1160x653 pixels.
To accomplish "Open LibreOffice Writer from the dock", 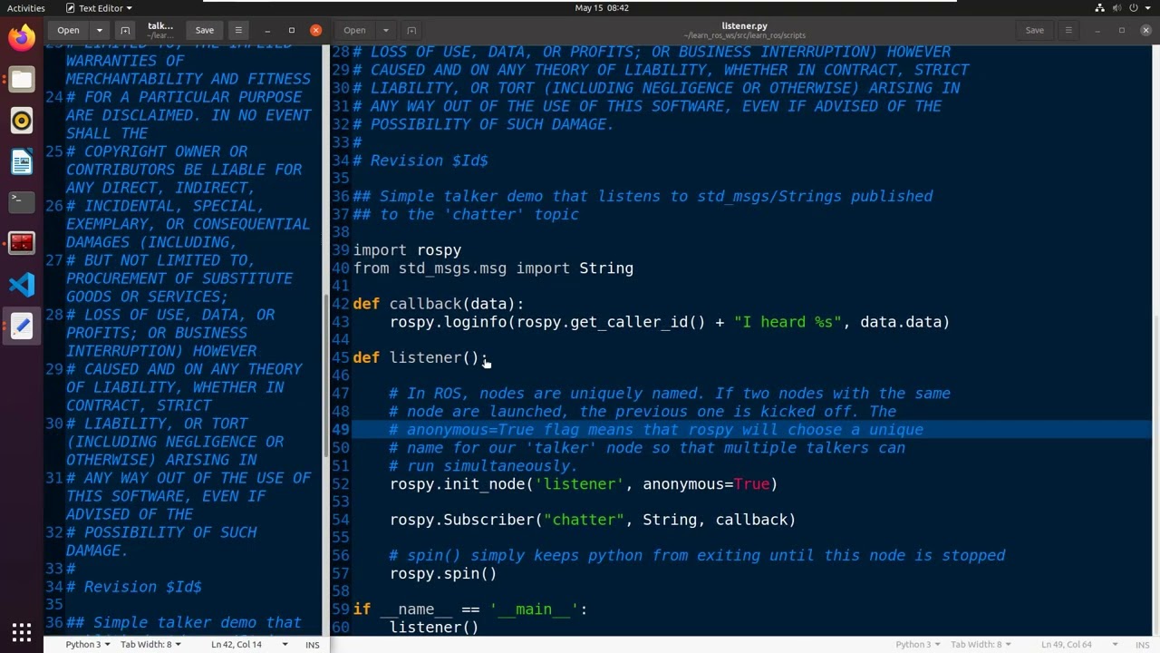I will coord(22,161).
